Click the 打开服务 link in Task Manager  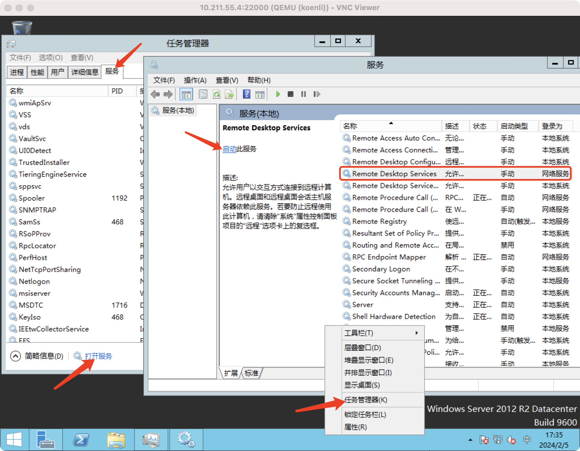[x=98, y=356]
